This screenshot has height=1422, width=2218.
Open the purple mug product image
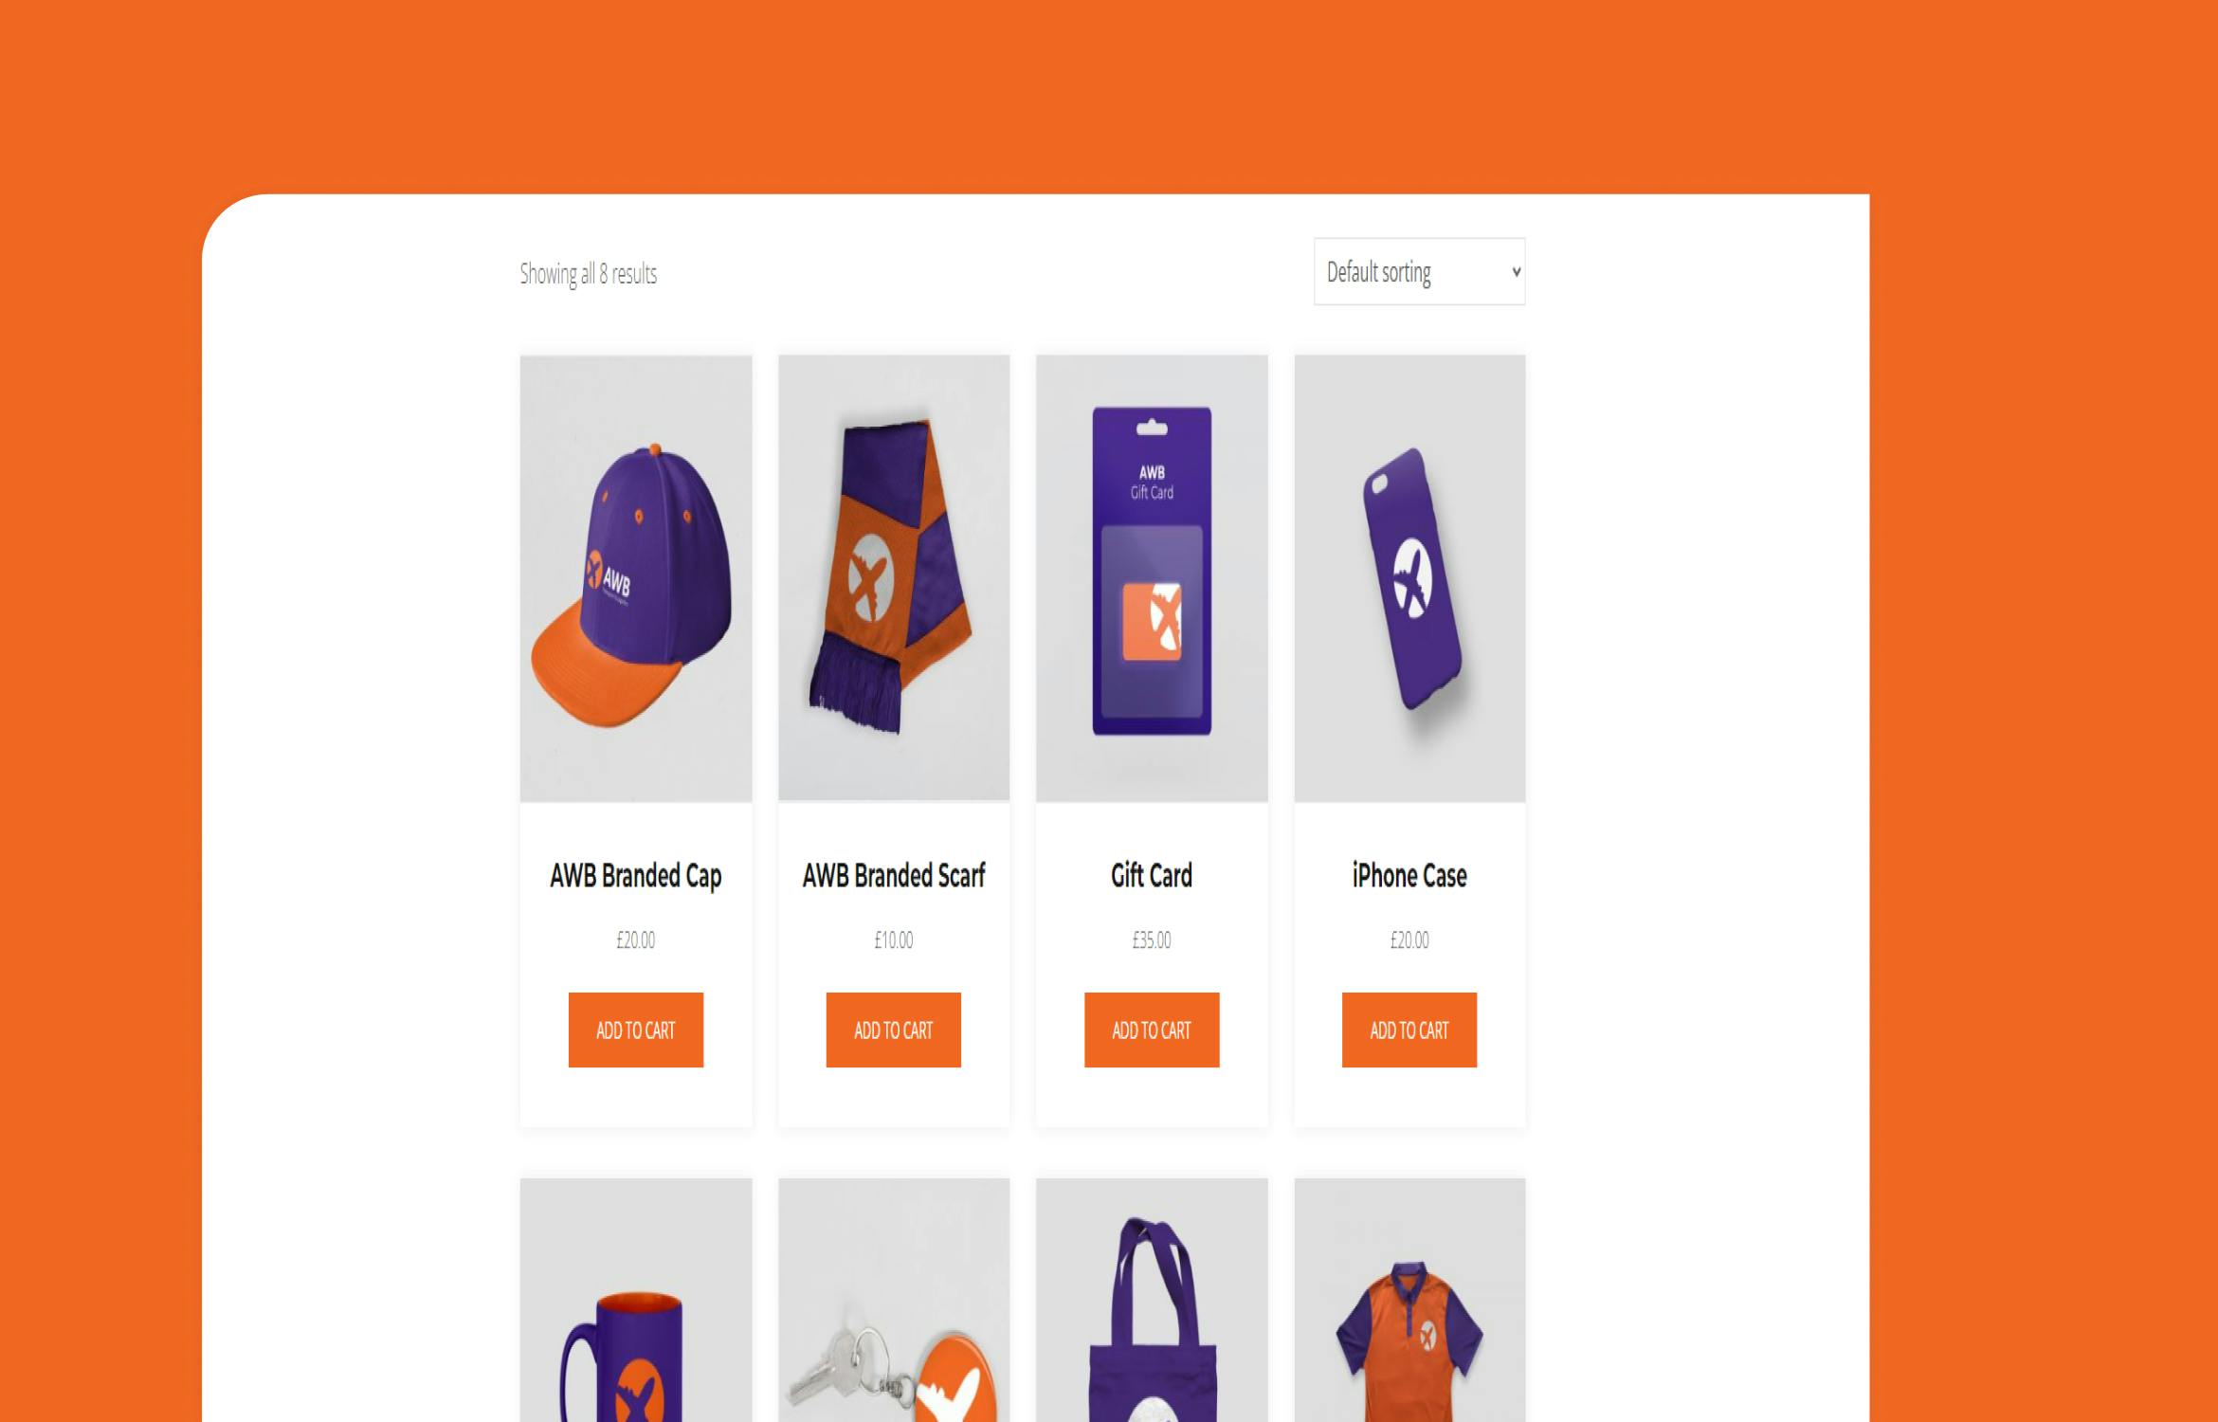coord(636,1301)
